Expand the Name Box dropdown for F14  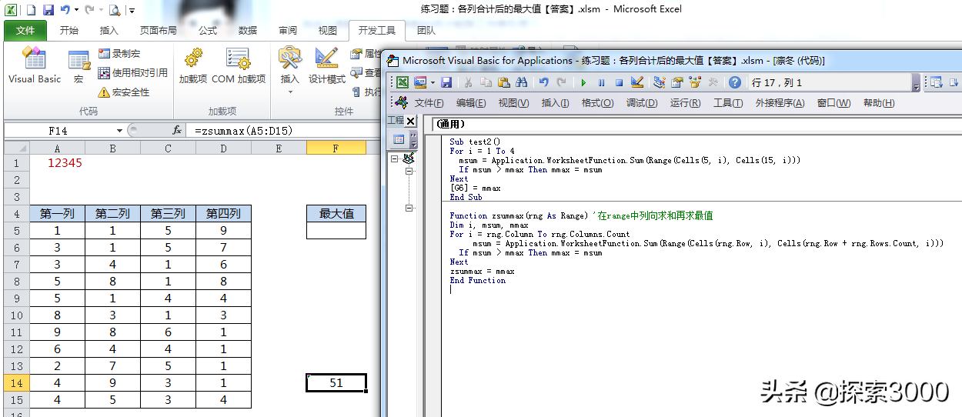pyautogui.click(x=119, y=131)
